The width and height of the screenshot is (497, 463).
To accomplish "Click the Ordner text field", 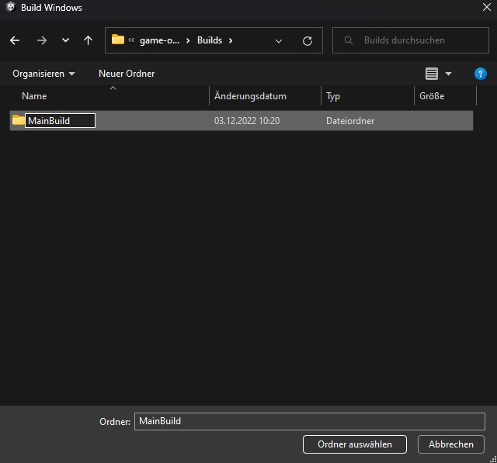I will click(x=310, y=421).
